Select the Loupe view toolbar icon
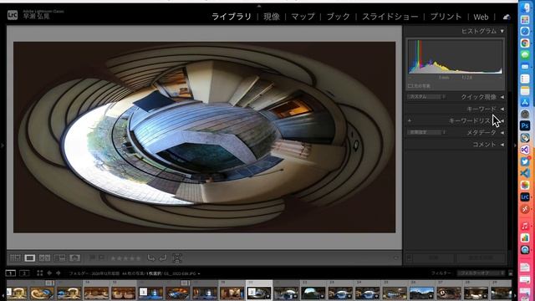 click(x=30, y=258)
